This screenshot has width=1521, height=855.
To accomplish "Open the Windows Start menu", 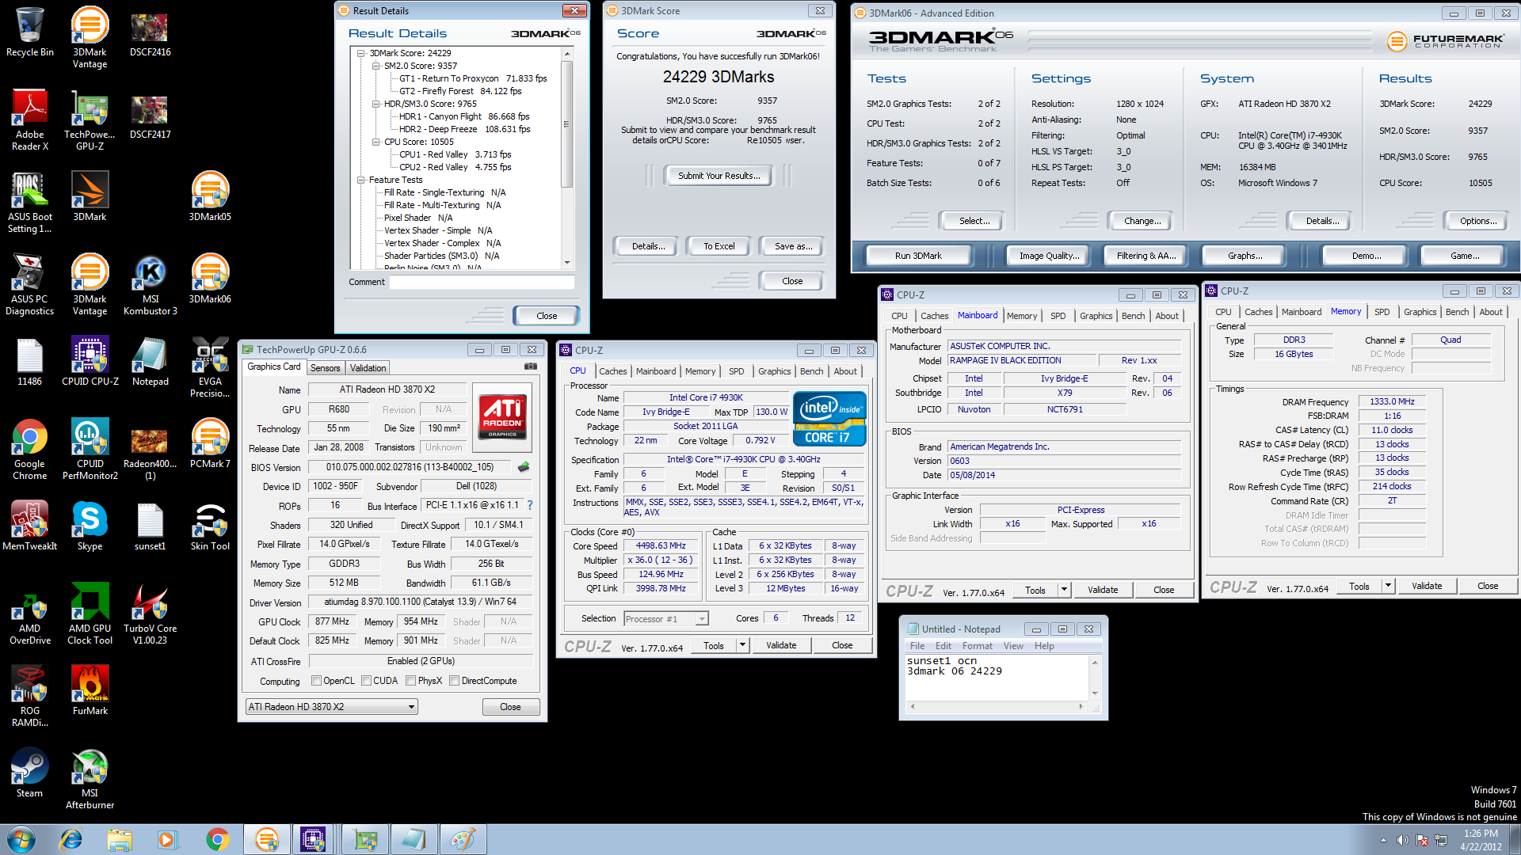I will tap(21, 839).
